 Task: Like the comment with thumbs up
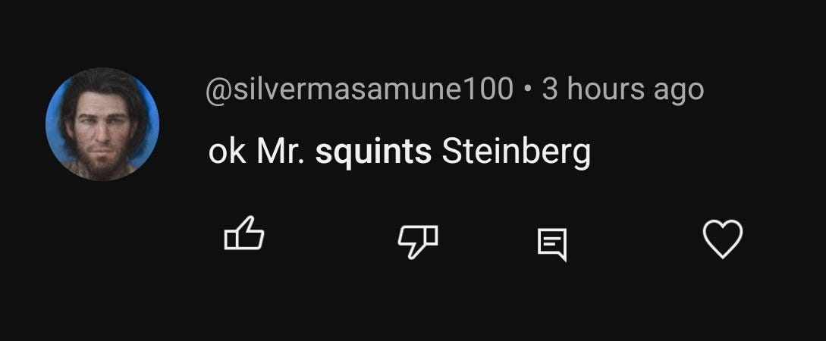click(244, 233)
